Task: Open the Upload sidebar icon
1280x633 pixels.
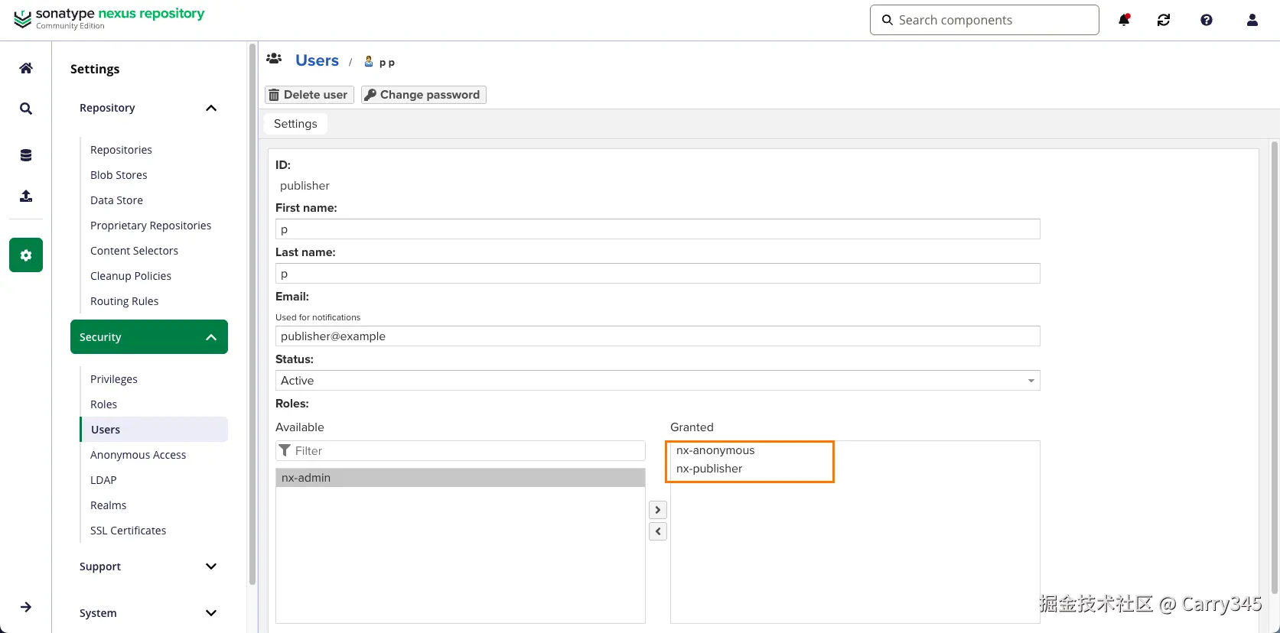Action: 26,196
